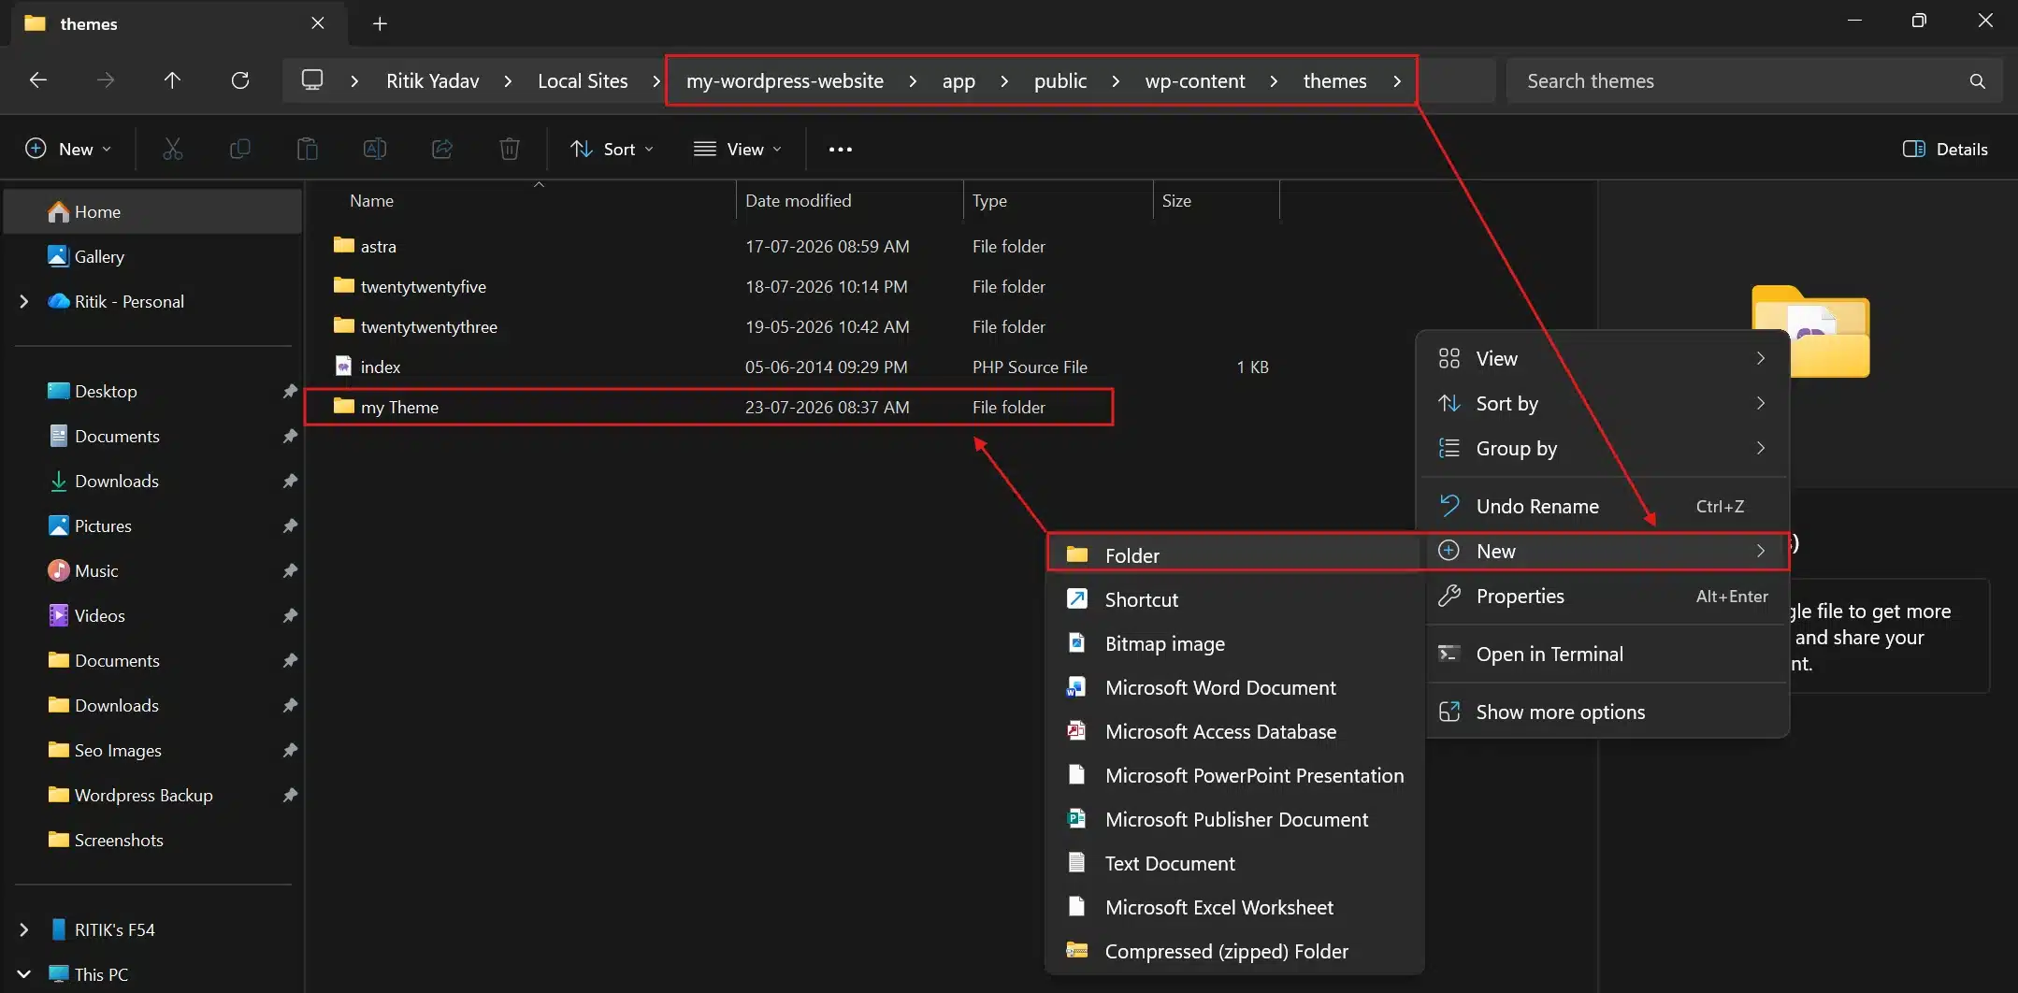Collapse the This PC tree node

[x=24, y=974]
